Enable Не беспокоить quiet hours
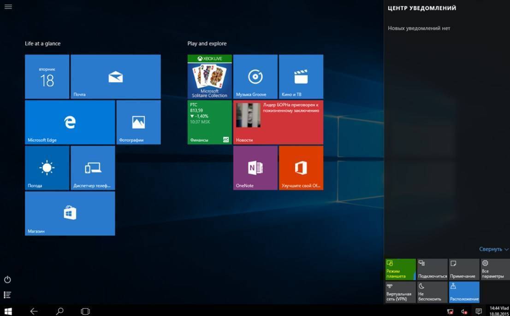Screen dimensions: 510x316 coord(432,292)
